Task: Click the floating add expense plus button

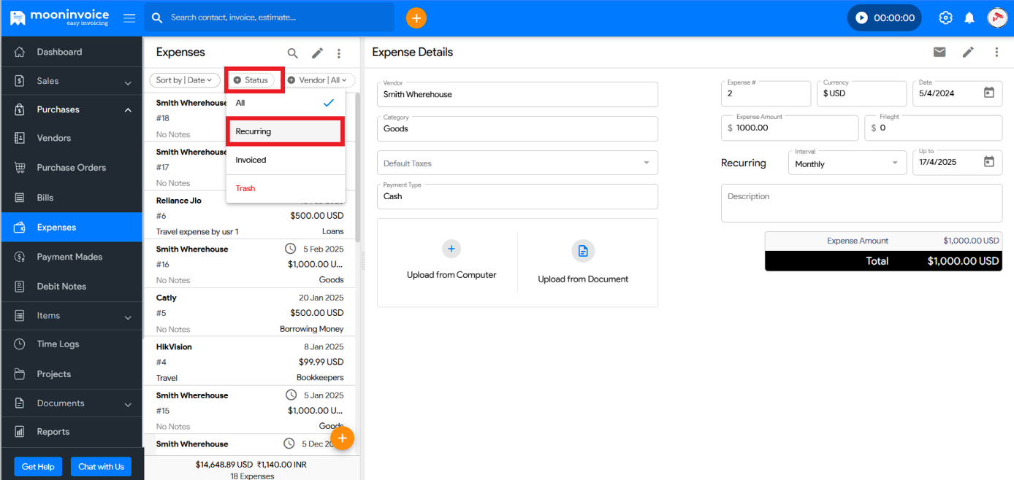Action: pos(342,438)
